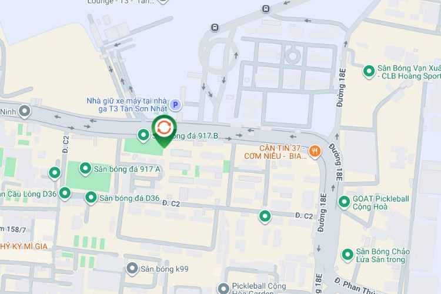Click the Cầu Lông D36 green pin
The height and width of the screenshot is (294, 441).
pos(65,193)
